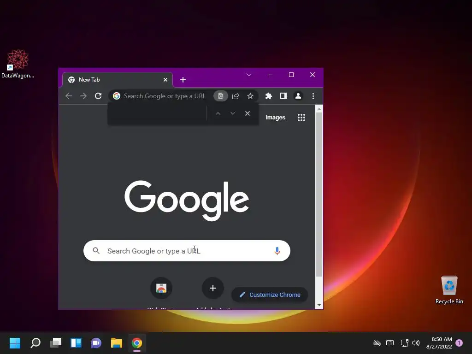
Task: Bookmark this tab with the star icon
Action: pos(250,96)
